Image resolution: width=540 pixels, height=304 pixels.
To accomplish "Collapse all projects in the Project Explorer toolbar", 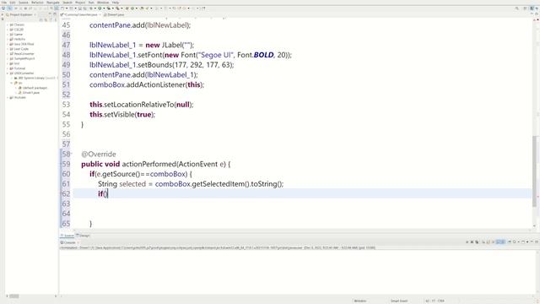I will 40,19.
